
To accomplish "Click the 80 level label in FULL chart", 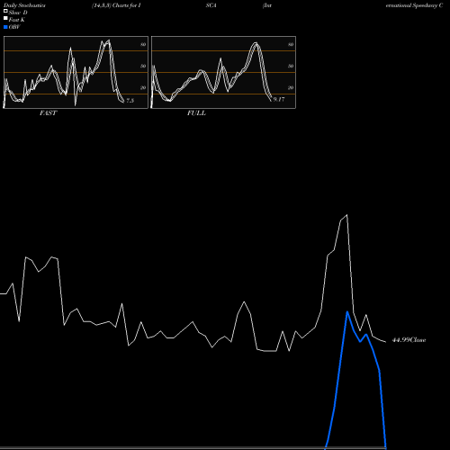I will point(291,44).
